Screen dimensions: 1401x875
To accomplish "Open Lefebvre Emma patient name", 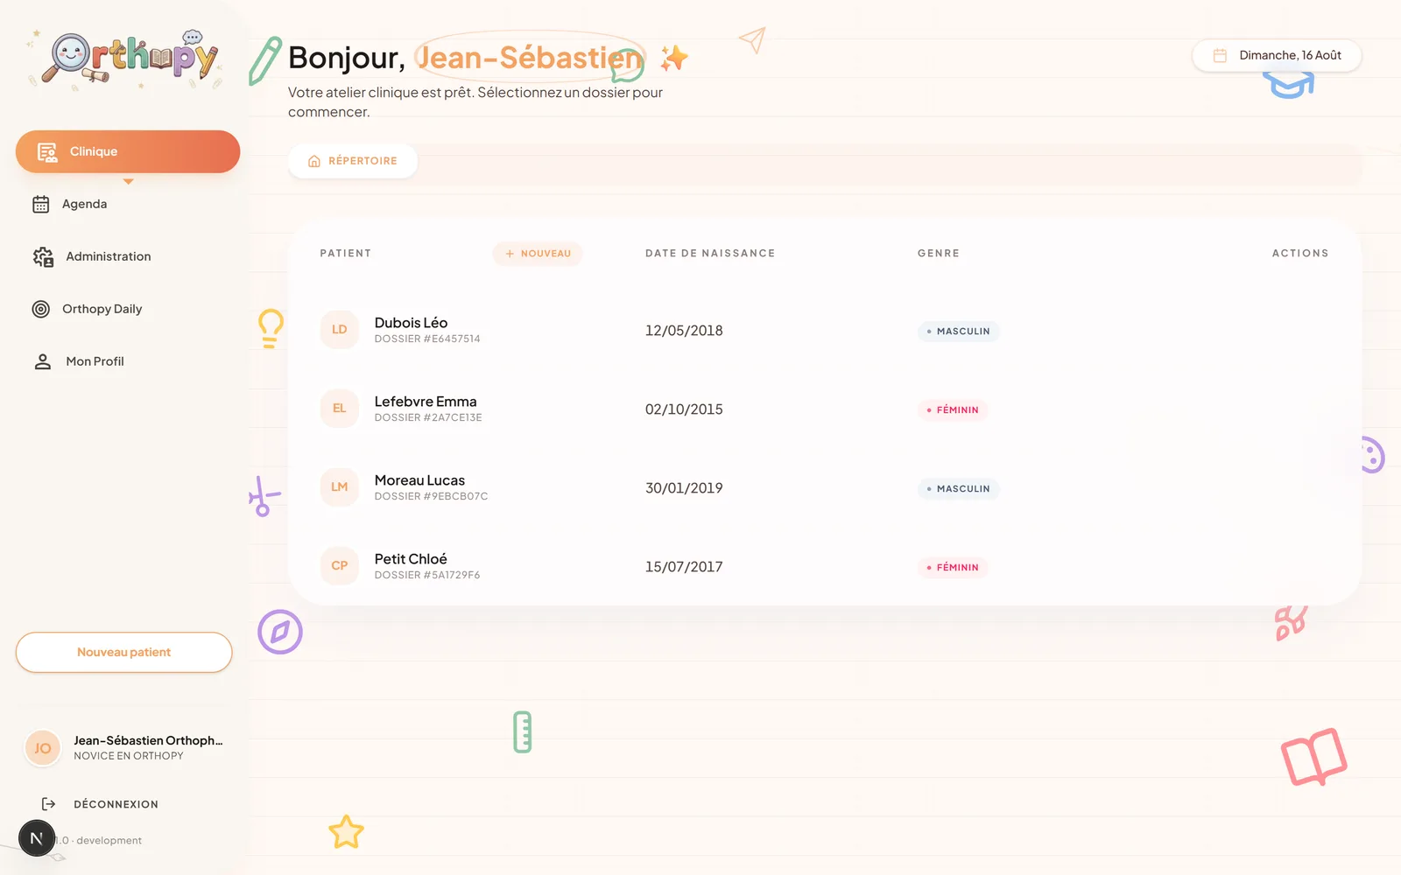I will [426, 402].
